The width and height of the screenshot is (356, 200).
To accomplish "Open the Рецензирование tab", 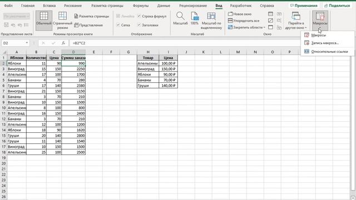I will (193, 6).
